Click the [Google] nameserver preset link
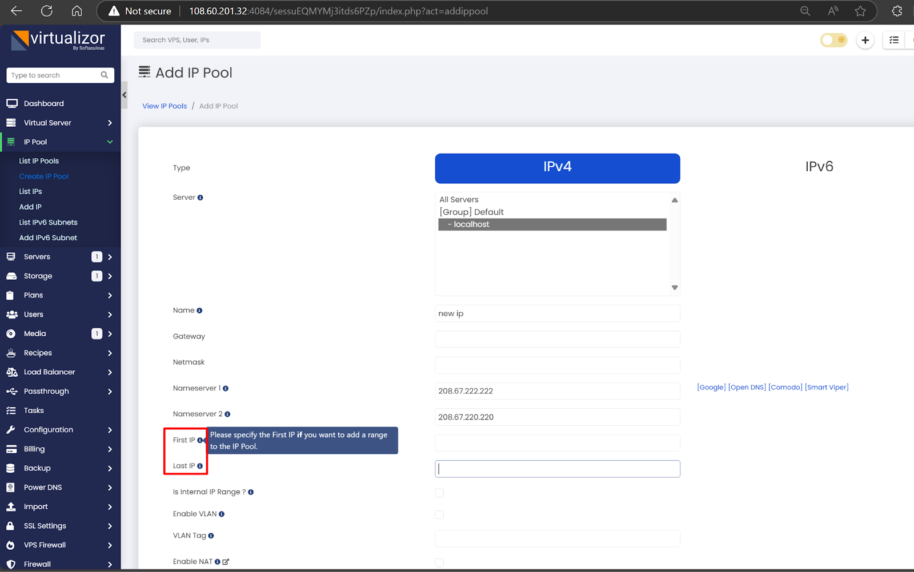The height and width of the screenshot is (572, 914). click(x=711, y=387)
